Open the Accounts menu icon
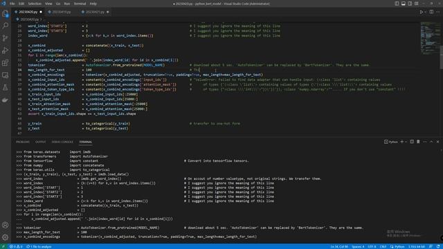 [x=5, y=225]
